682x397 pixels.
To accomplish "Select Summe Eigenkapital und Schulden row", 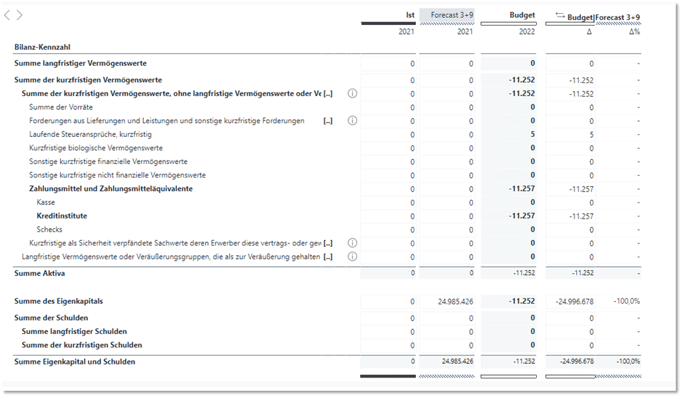I will [75, 362].
